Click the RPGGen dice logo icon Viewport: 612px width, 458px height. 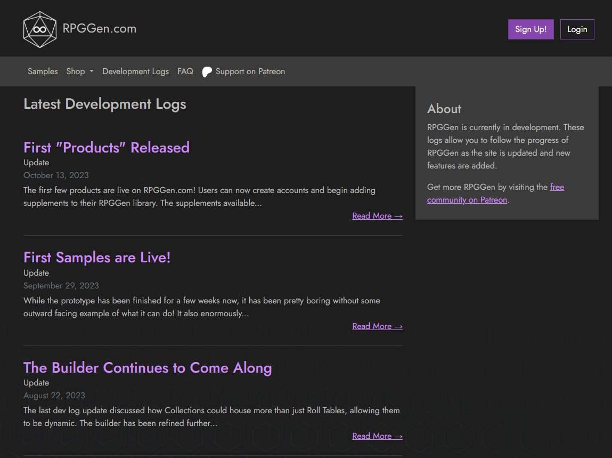click(x=40, y=29)
